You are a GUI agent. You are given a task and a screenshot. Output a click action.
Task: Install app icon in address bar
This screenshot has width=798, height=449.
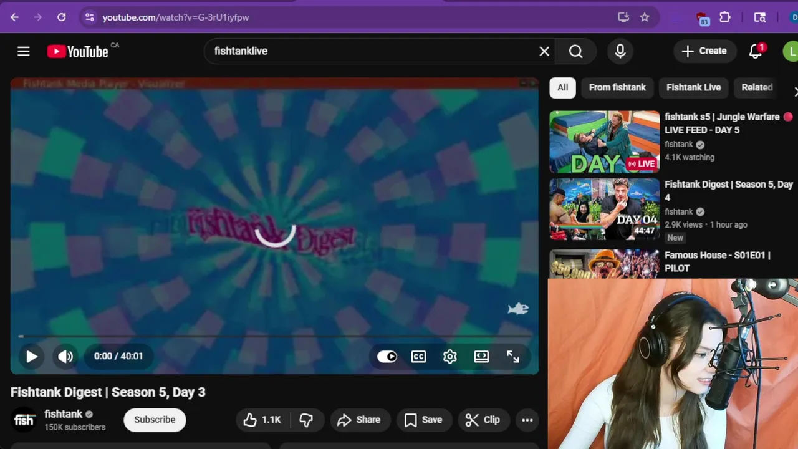click(x=623, y=17)
